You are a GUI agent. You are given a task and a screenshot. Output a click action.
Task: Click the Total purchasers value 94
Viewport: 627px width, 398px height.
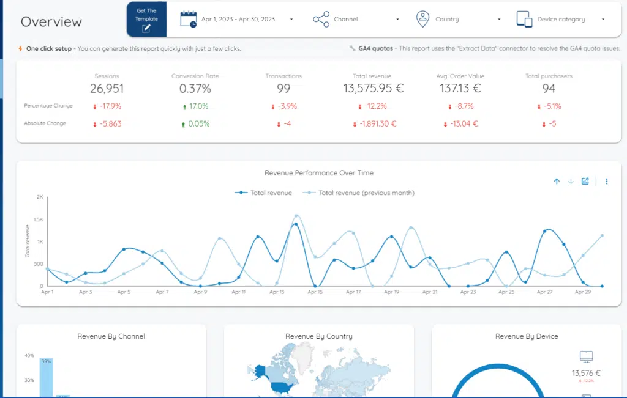549,89
